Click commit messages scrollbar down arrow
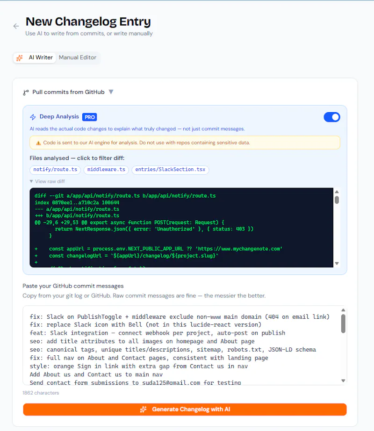 pyautogui.click(x=343, y=381)
